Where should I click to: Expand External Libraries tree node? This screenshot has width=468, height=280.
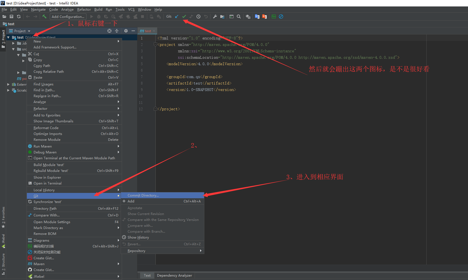click(8, 84)
